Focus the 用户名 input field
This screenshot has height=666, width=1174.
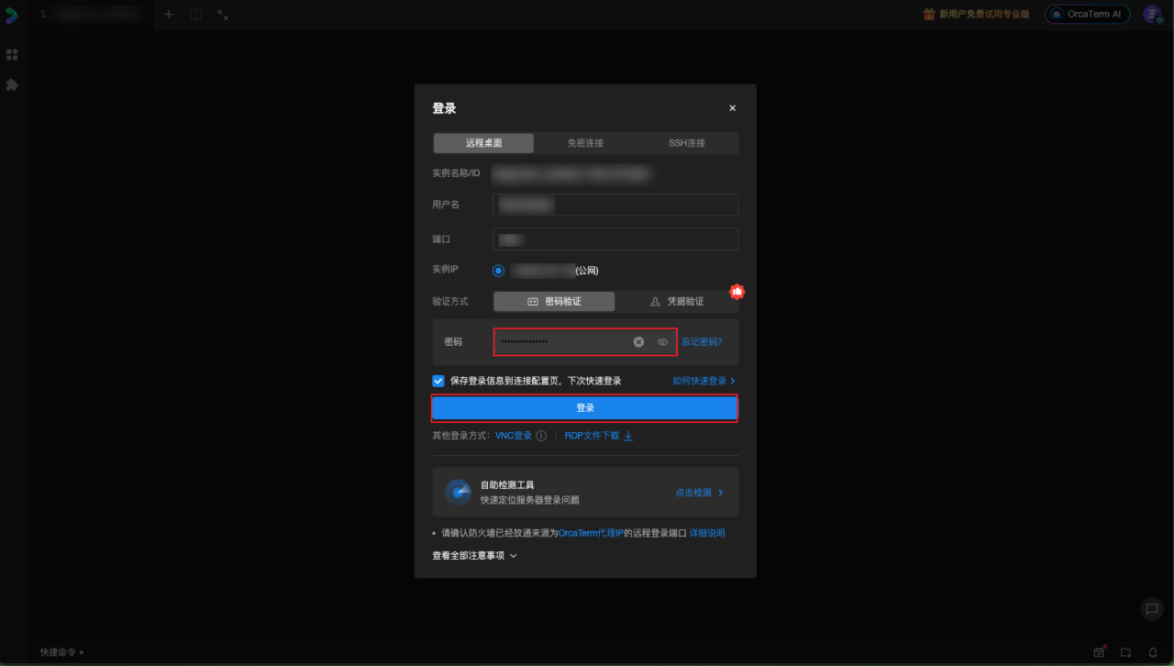tap(615, 205)
